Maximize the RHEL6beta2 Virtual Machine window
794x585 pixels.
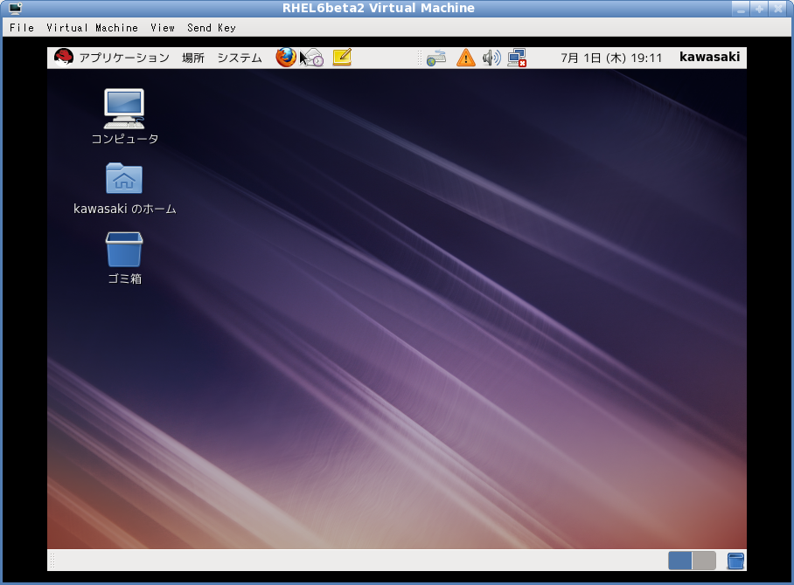(759, 9)
